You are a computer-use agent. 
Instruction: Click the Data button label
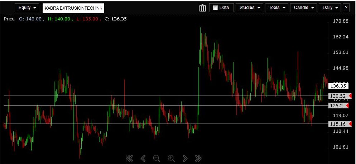[224, 8]
